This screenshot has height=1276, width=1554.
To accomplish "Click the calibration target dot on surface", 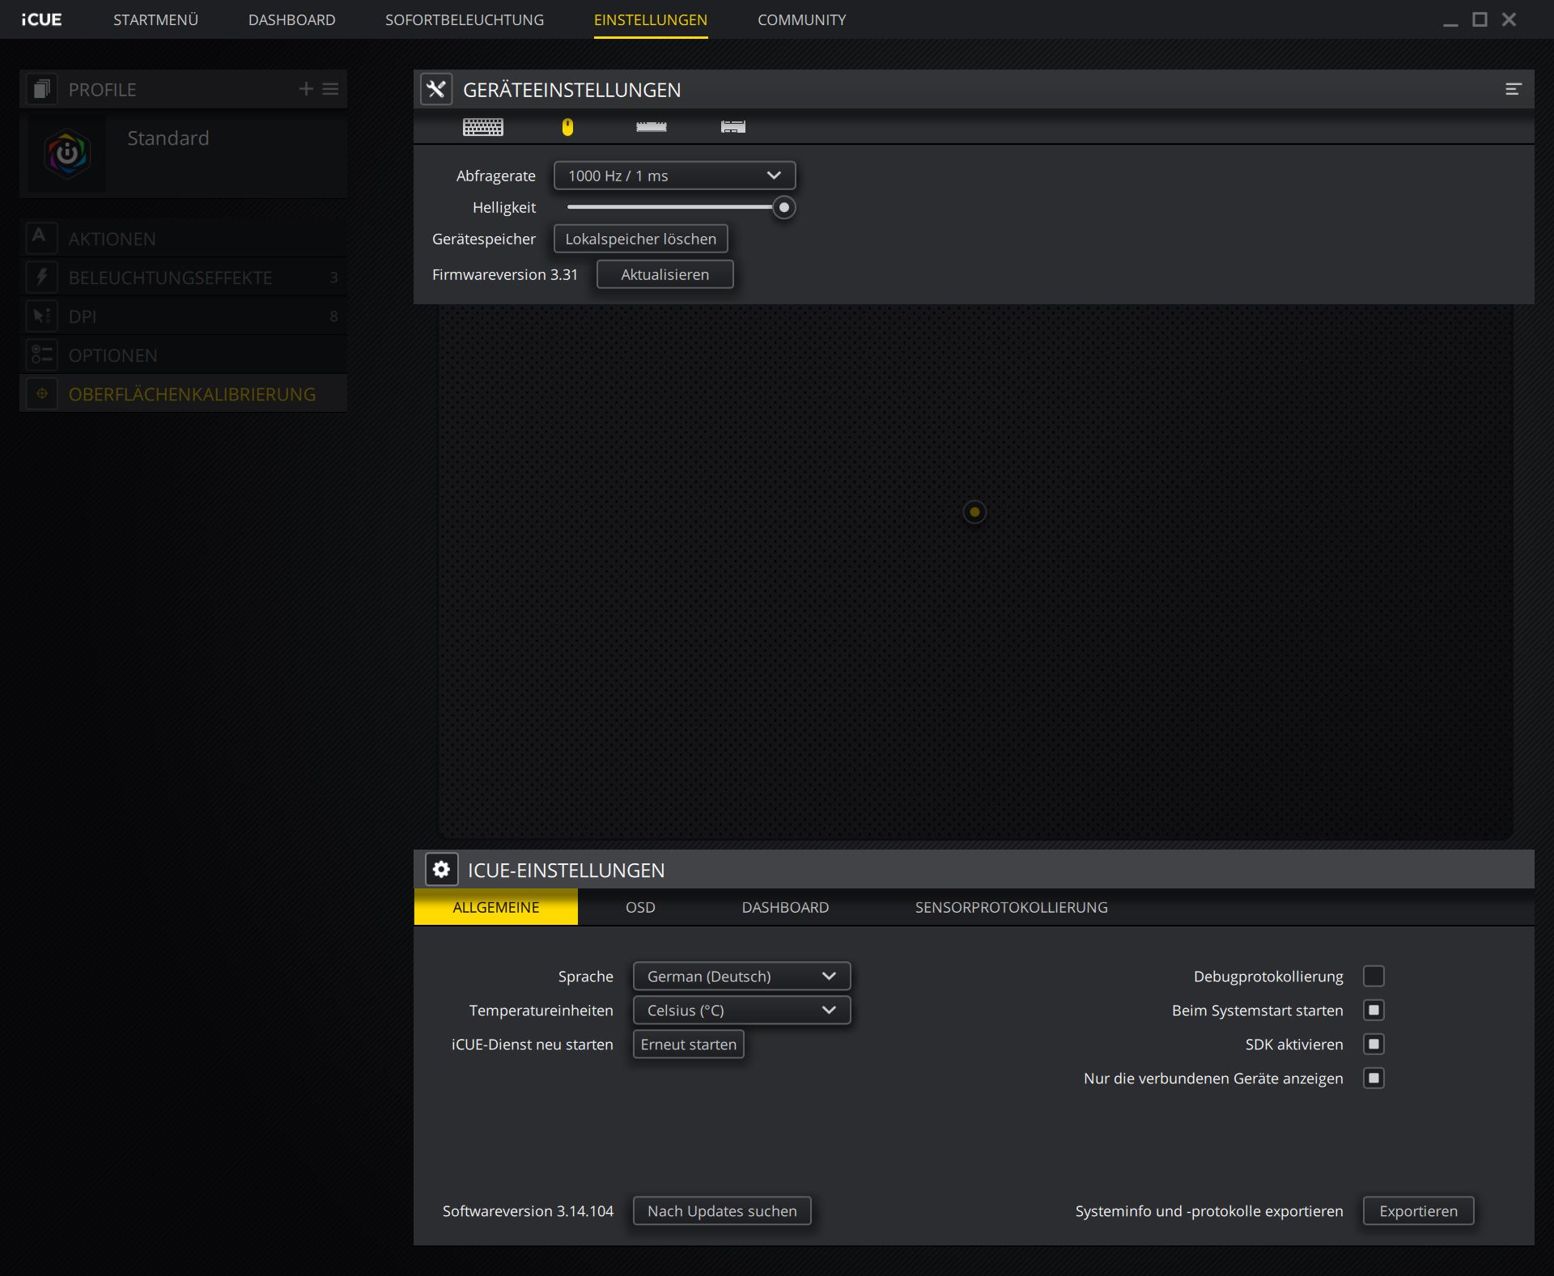I will pyautogui.click(x=974, y=512).
